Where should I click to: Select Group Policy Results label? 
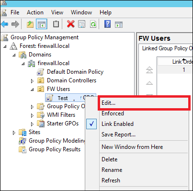tap(55, 149)
